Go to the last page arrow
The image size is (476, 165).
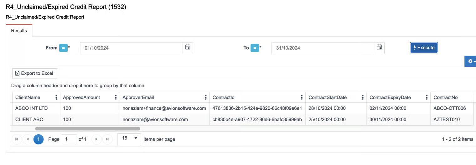pos(107,139)
